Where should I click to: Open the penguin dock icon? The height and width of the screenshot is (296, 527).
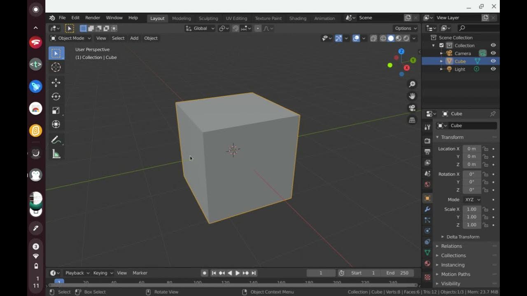coord(36,175)
